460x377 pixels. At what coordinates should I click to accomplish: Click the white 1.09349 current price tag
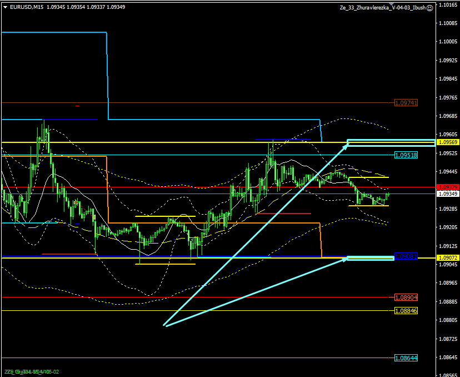[448, 194]
